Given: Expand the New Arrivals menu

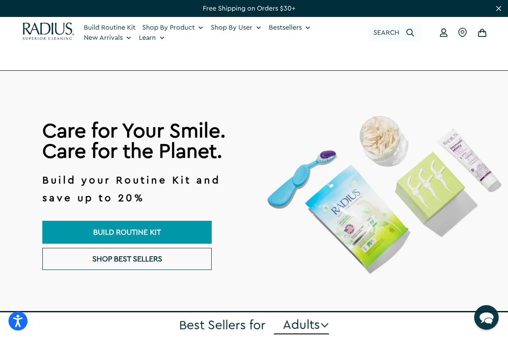Looking at the screenshot, I should [108, 38].
